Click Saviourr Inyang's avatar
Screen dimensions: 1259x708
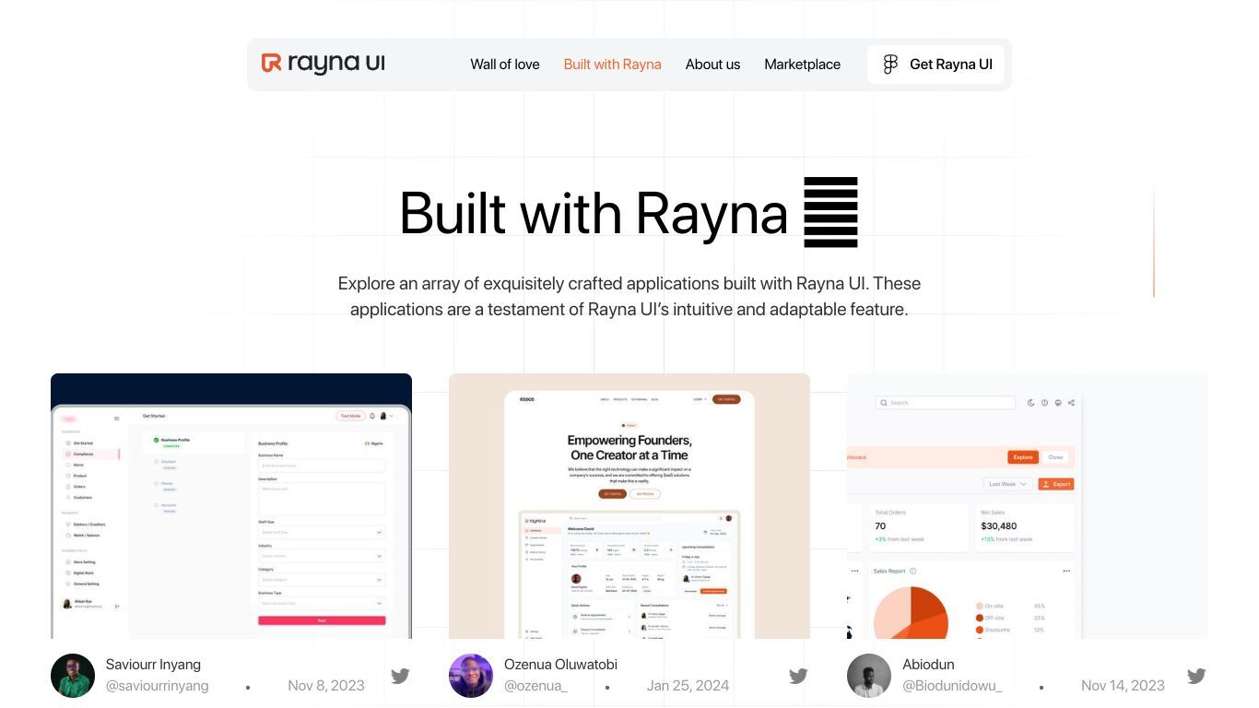[x=73, y=676]
